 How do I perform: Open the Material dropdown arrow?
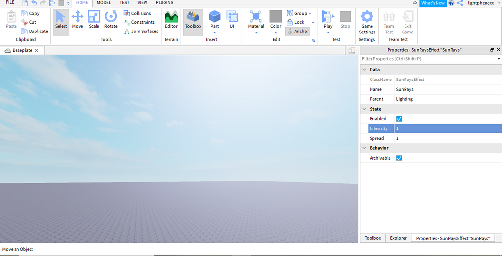256,32
